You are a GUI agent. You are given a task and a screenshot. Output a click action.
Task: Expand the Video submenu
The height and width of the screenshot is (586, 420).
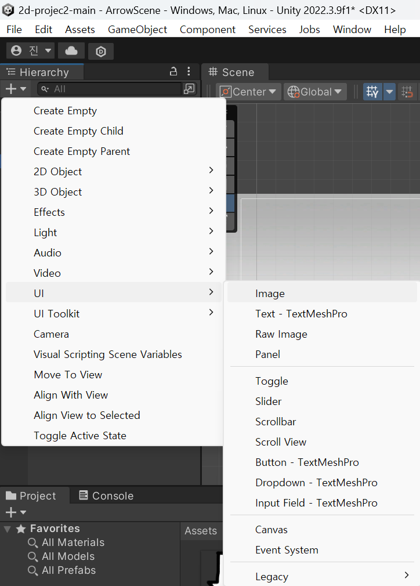tap(114, 273)
